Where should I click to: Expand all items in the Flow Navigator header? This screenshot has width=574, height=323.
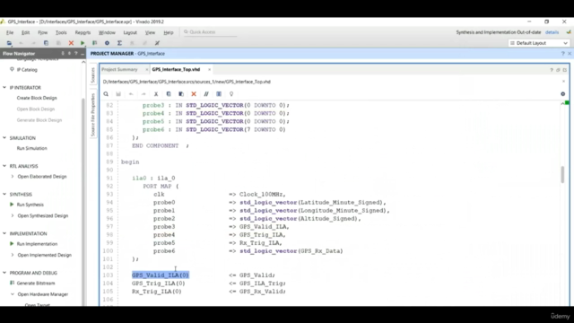coord(69,54)
